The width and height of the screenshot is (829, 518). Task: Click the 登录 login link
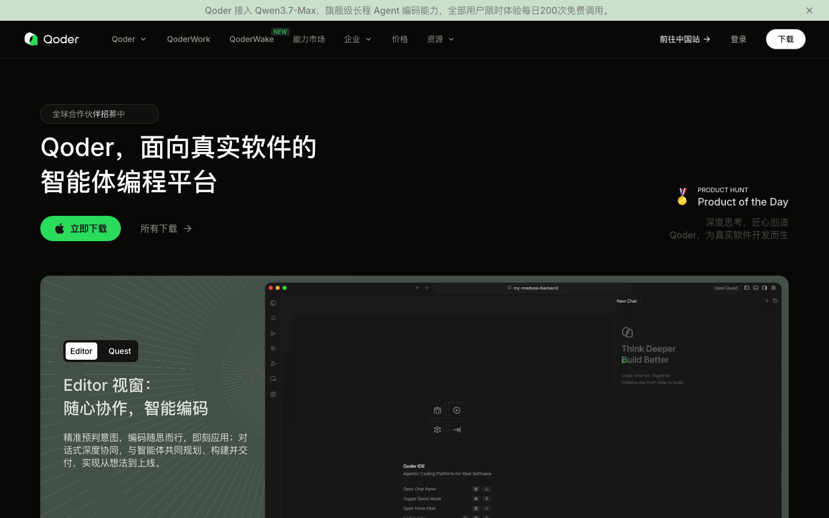[x=739, y=39]
